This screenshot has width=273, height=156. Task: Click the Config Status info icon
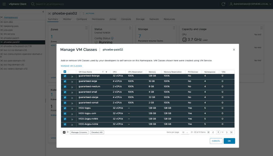pos(112,38)
